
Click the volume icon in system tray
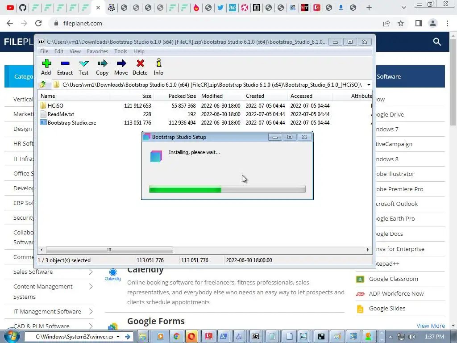tap(412, 337)
